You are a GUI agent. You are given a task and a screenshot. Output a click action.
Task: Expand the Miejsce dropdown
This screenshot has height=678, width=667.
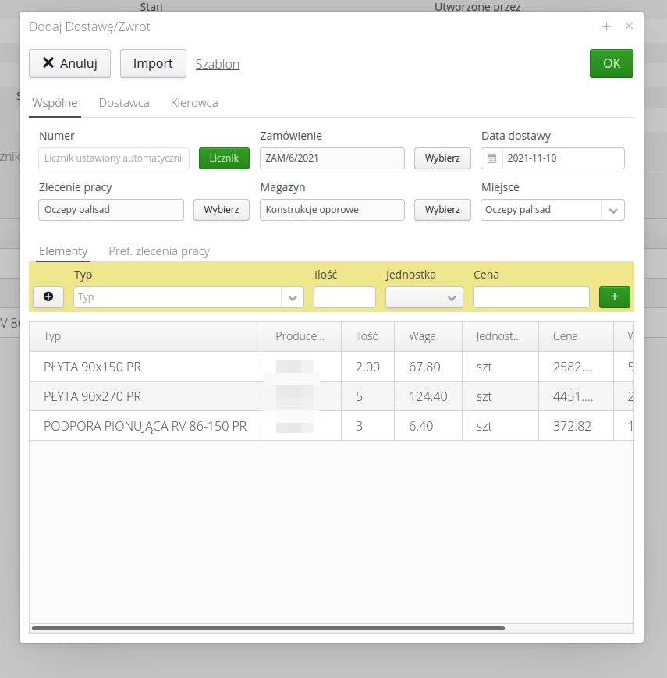(612, 210)
